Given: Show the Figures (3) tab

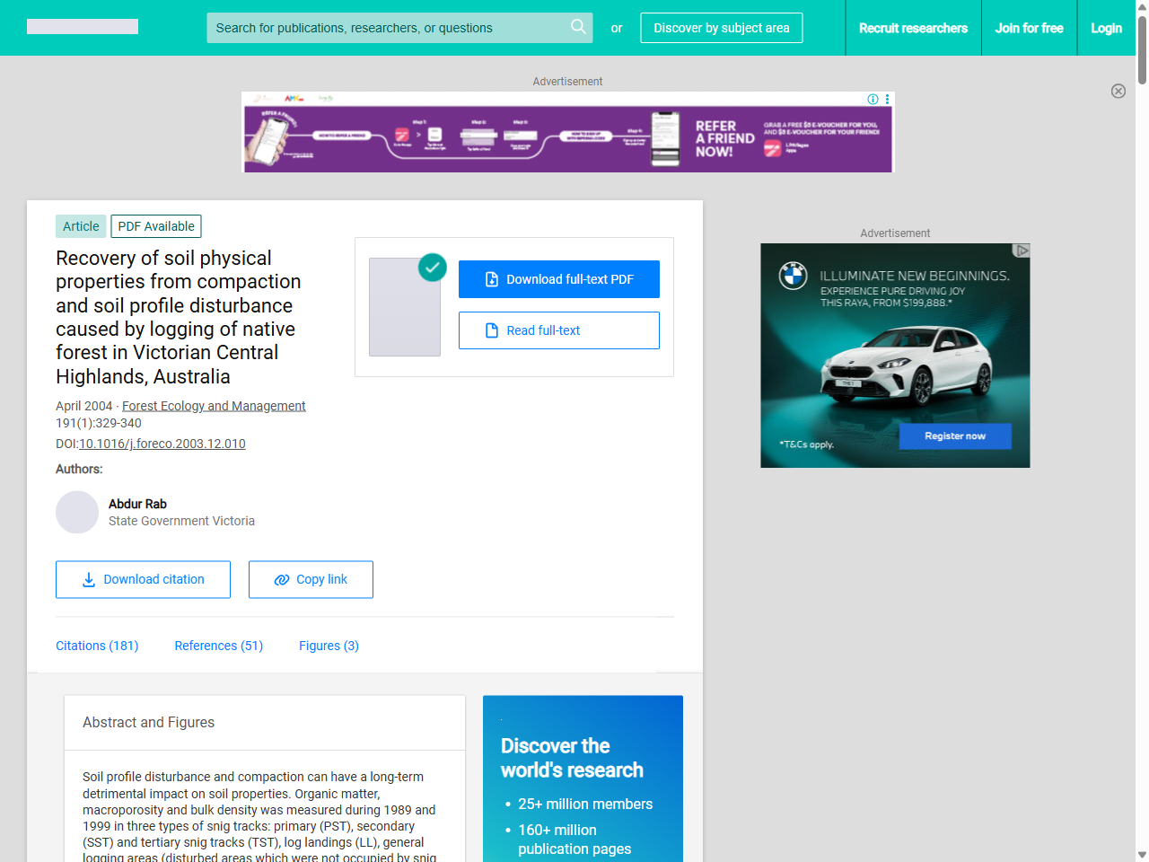Looking at the screenshot, I should pyautogui.click(x=329, y=646).
